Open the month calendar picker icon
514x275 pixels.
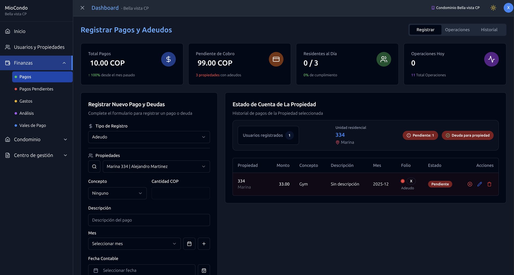click(189, 244)
